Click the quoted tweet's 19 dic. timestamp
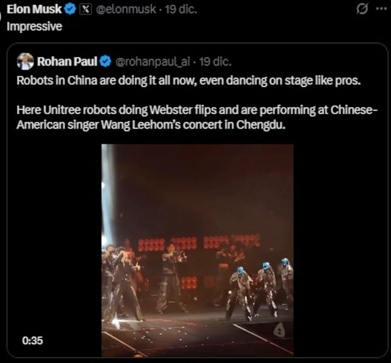The image size is (391, 363). tap(215, 61)
